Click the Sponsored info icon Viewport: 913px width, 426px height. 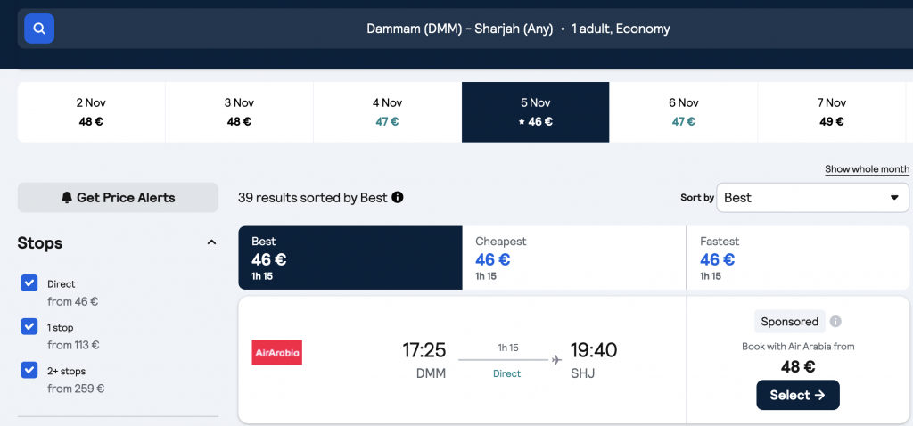pos(835,322)
